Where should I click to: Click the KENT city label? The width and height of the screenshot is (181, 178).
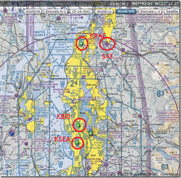(93, 155)
